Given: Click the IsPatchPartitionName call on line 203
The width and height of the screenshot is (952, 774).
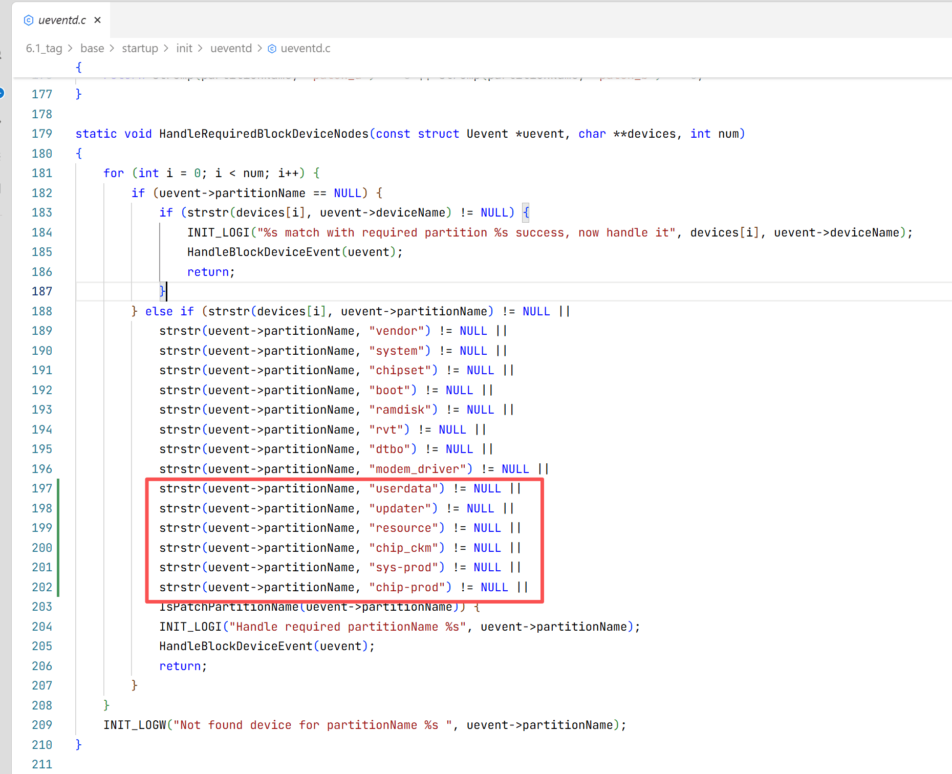Looking at the screenshot, I should 229,607.
